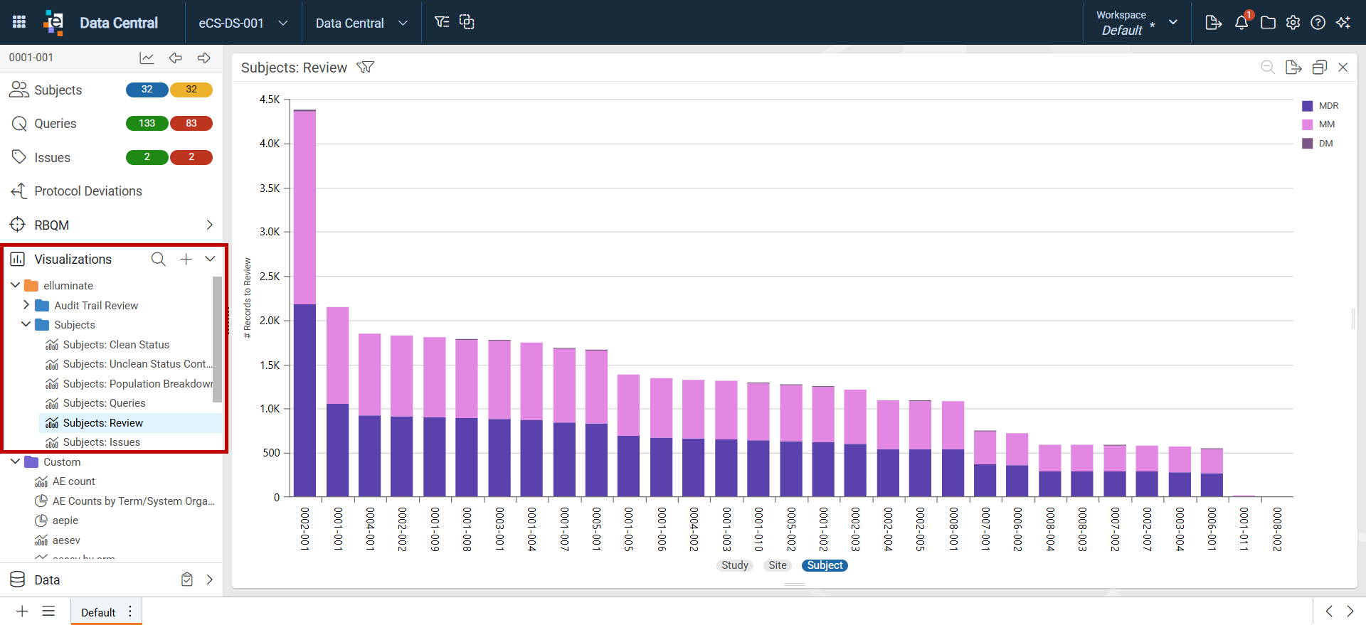Go to previous subject with left arrow

(175, 58)
